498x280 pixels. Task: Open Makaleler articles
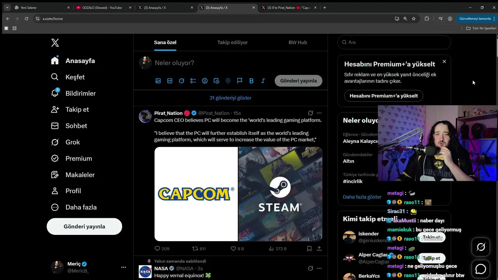(x=73, y=175)
